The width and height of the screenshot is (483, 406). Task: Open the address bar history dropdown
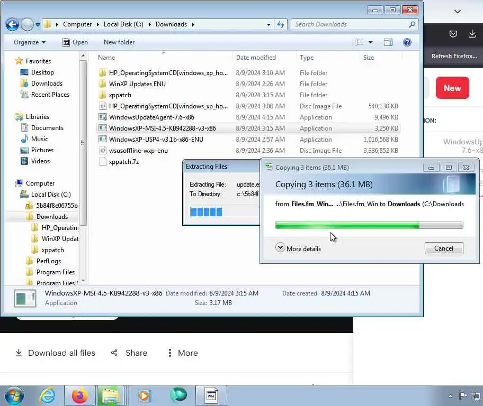point(269,25)
